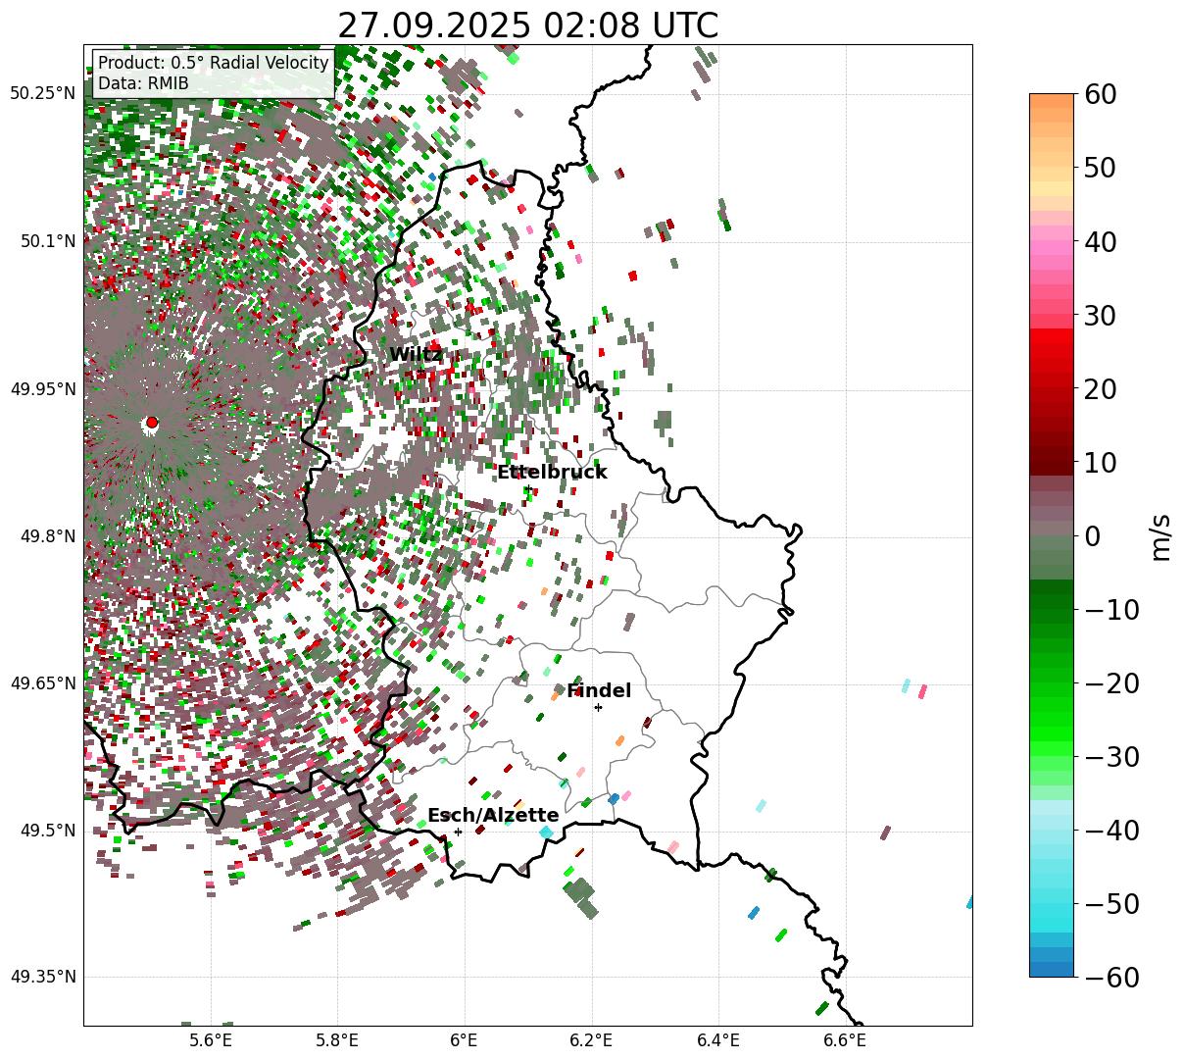
Task: Click the 5.6°E longitude tick label
Action: click(211, 1039)
